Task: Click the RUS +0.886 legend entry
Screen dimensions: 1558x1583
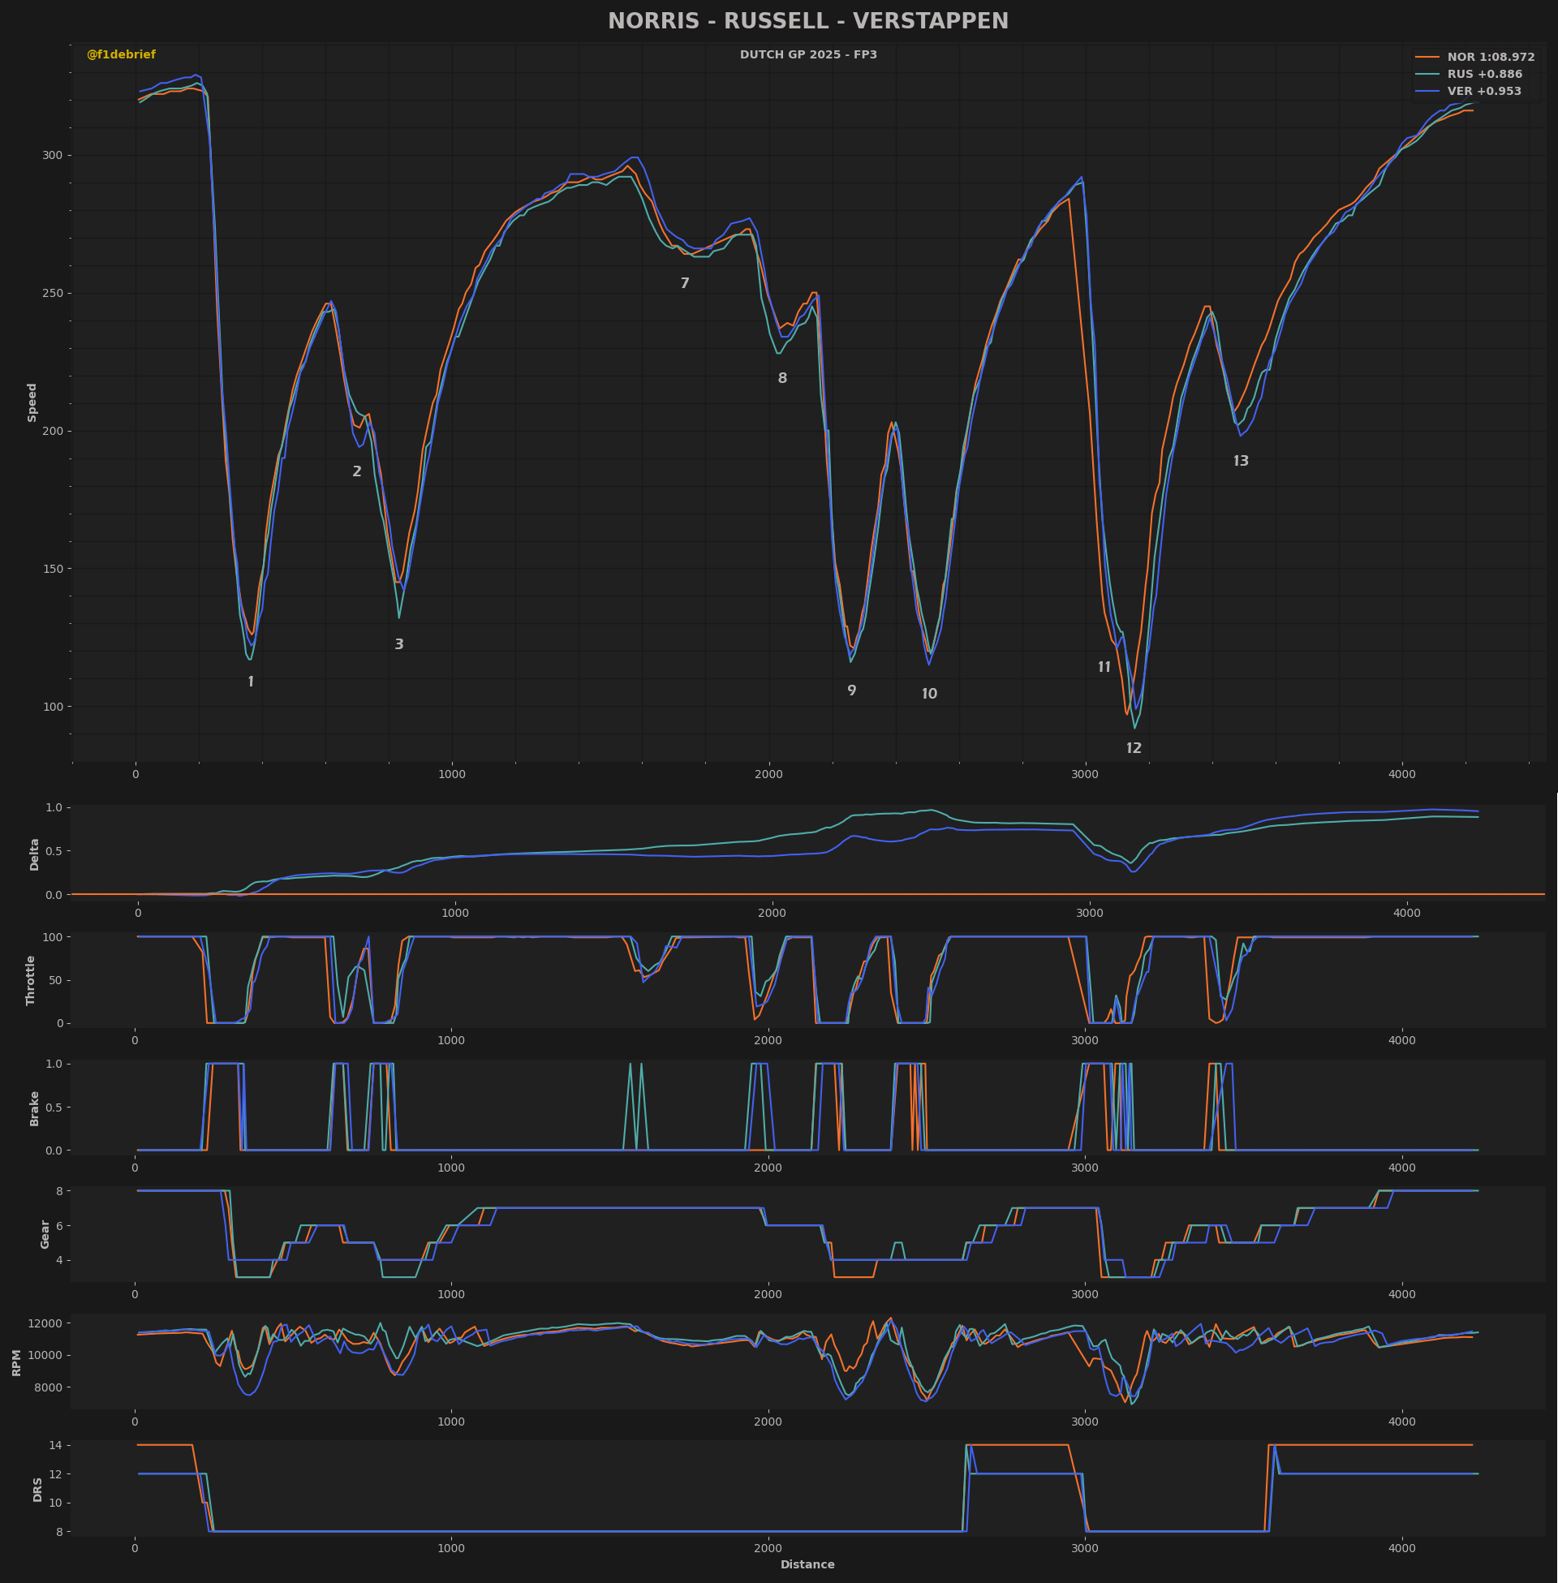Action: pyautogui.click(x=1484, y=75)
